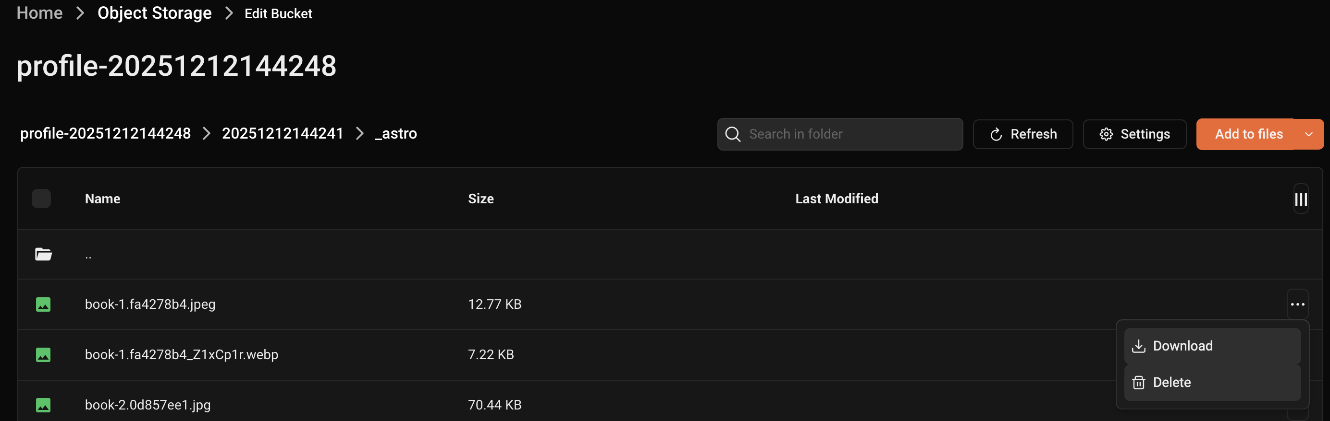Screen dimensions: 1330x421
Task: Go to Home in breadcrumb
Action: tap(40, 13)
